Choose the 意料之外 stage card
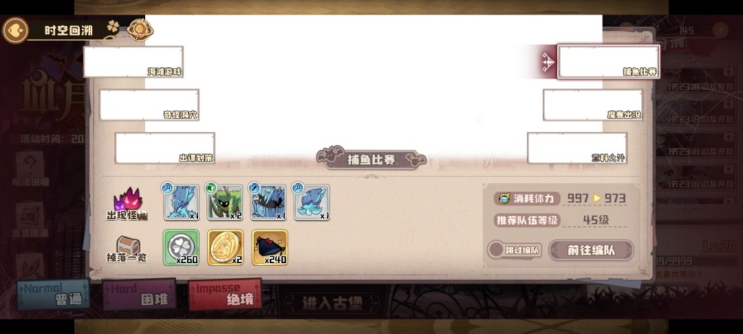The height and width of the screenshot is (334, 743). point(577,148)
